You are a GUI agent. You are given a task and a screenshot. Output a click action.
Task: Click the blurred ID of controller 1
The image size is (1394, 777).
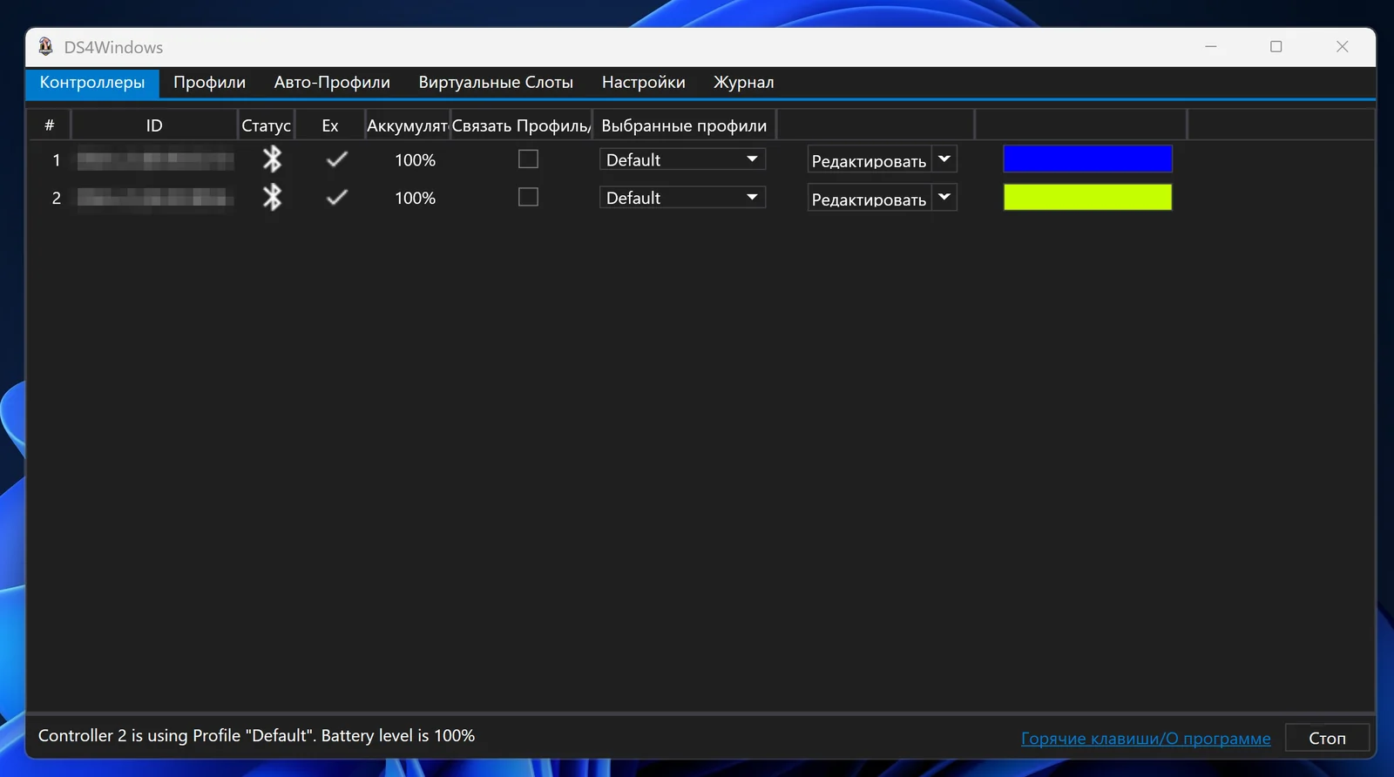pyautogui.click(x=155, y=160)
